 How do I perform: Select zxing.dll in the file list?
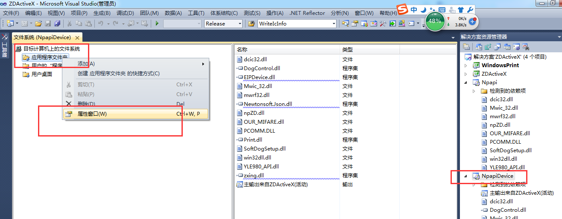[x=254, y=175]
